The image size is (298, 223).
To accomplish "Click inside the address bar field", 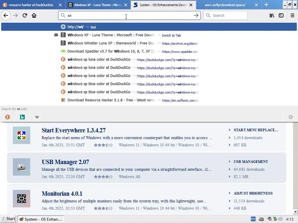I will pyautogui.click(x=129, y=15).
